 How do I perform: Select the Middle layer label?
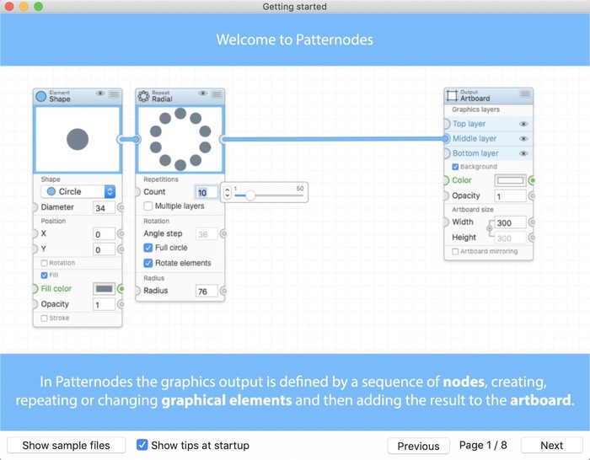474,139
